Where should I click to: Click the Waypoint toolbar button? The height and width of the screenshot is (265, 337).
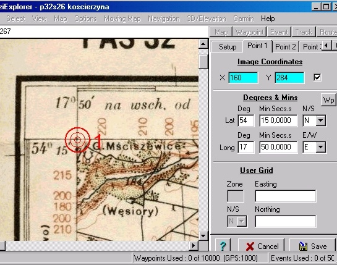coord(250,32)
